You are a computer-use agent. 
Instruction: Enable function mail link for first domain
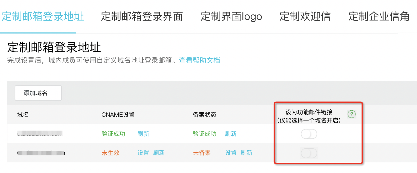point(309,134)
